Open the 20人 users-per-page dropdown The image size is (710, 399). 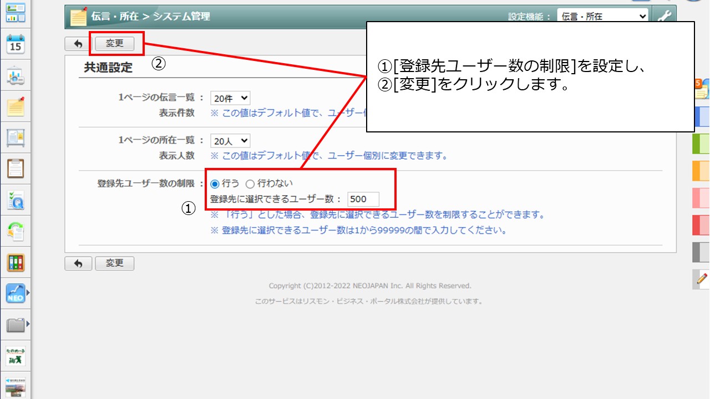click(230, 141)
